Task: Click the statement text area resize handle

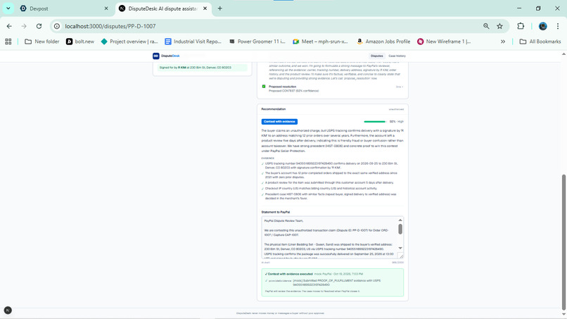Action: tap(402, 256)
